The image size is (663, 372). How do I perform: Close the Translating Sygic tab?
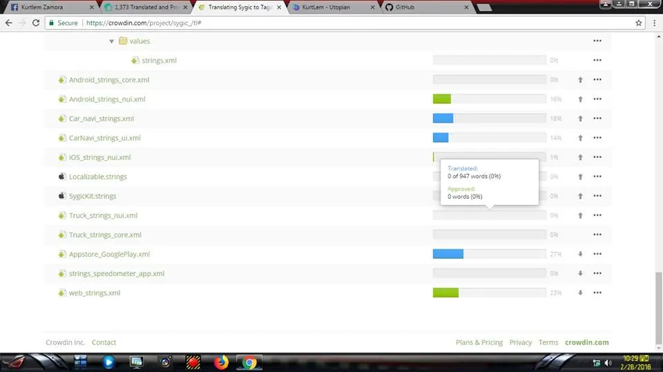278,7
